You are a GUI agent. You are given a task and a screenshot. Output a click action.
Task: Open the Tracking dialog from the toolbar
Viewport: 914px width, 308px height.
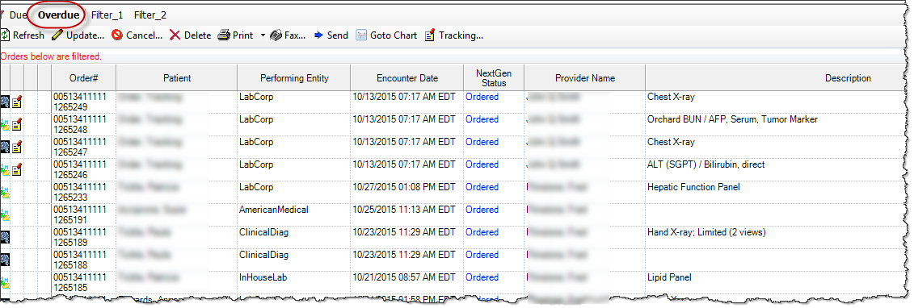coord(455,35)
